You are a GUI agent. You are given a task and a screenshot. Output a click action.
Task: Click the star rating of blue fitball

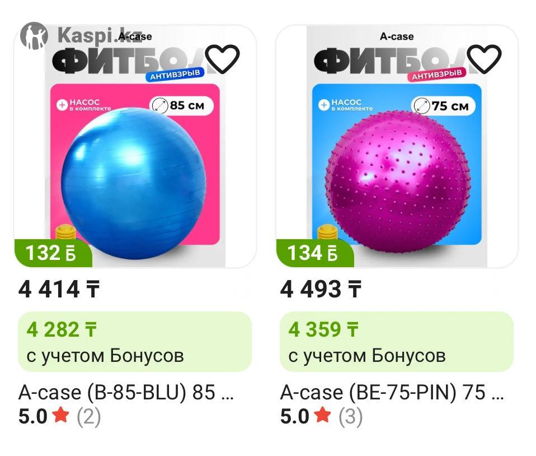coord(61,416)
